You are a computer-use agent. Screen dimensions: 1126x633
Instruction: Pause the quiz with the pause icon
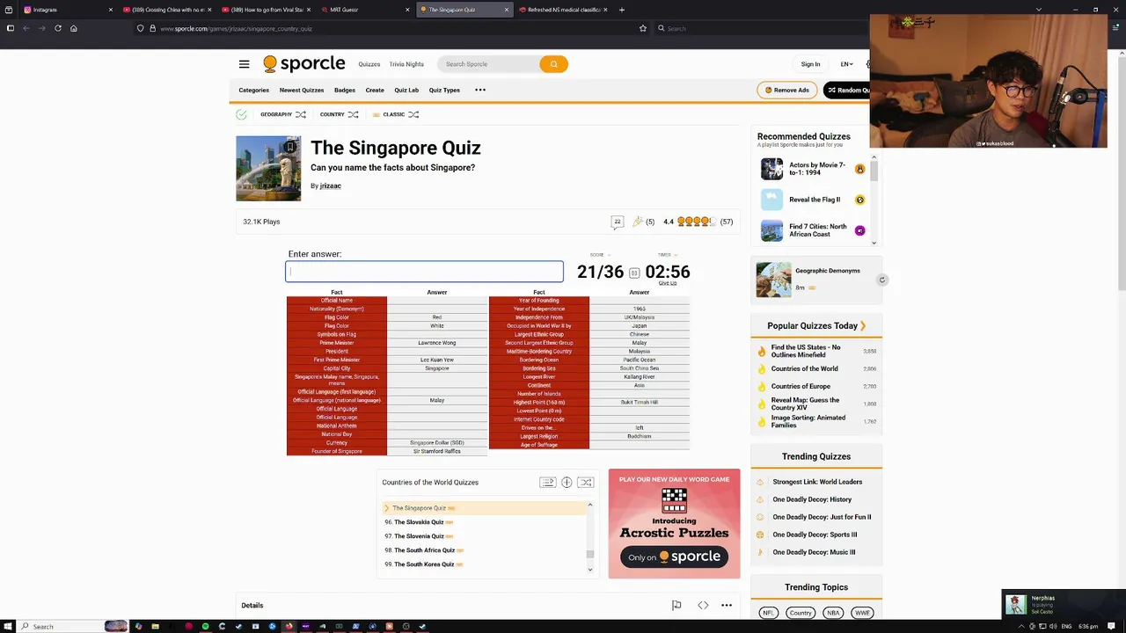click(x=633, y=273)
